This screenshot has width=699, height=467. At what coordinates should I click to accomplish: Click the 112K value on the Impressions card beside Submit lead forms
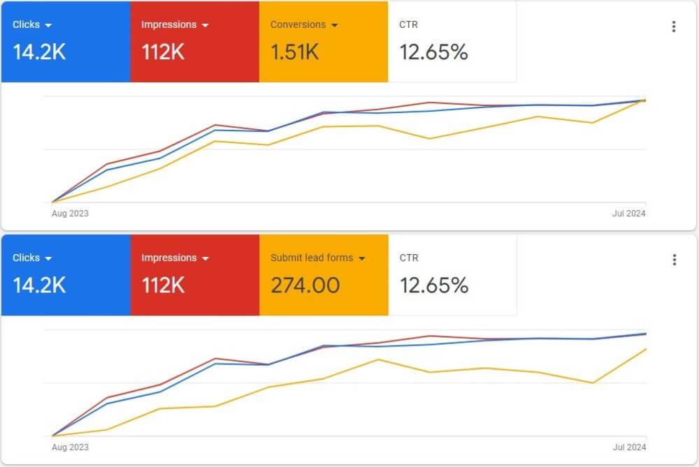[163, 286]
